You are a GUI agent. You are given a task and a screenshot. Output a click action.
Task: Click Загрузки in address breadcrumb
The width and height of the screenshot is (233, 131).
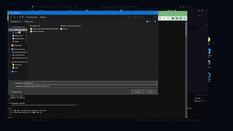coord(43,17)
